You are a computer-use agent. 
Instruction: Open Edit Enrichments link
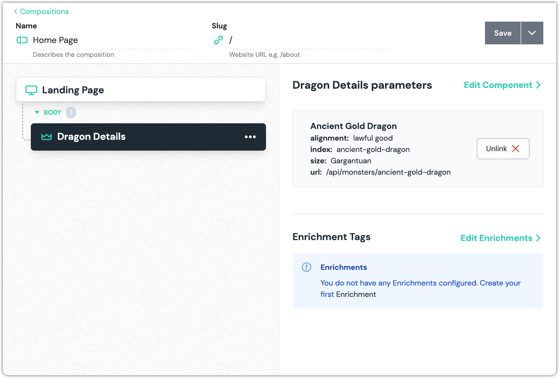coord(496,238)
